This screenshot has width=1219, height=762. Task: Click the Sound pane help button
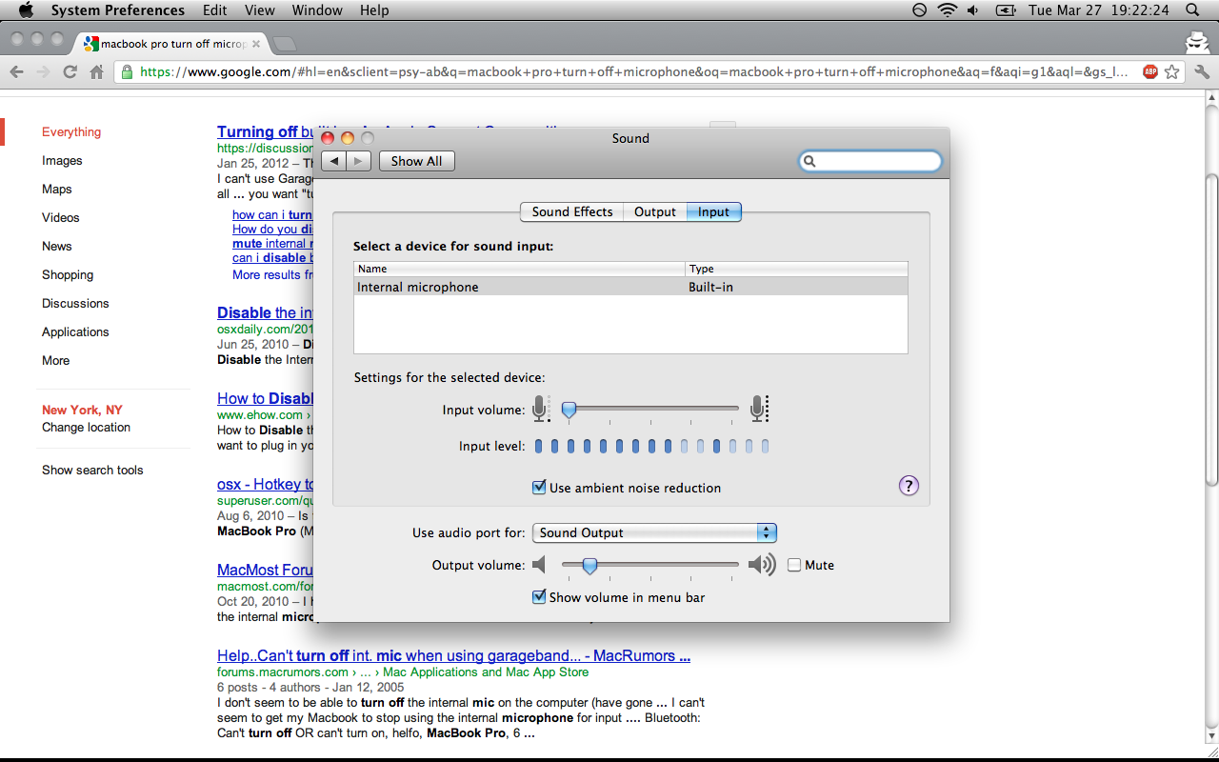coord(909,486)
